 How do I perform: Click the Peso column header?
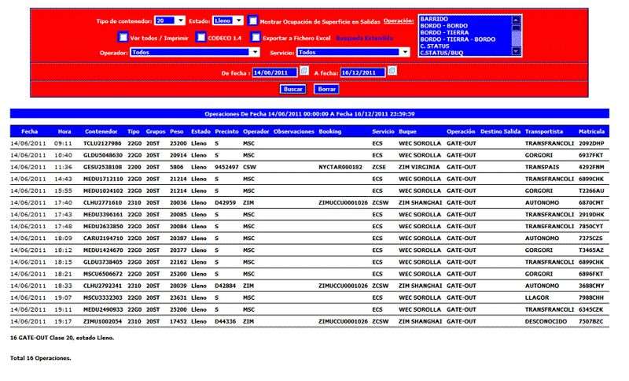(176, 131)
